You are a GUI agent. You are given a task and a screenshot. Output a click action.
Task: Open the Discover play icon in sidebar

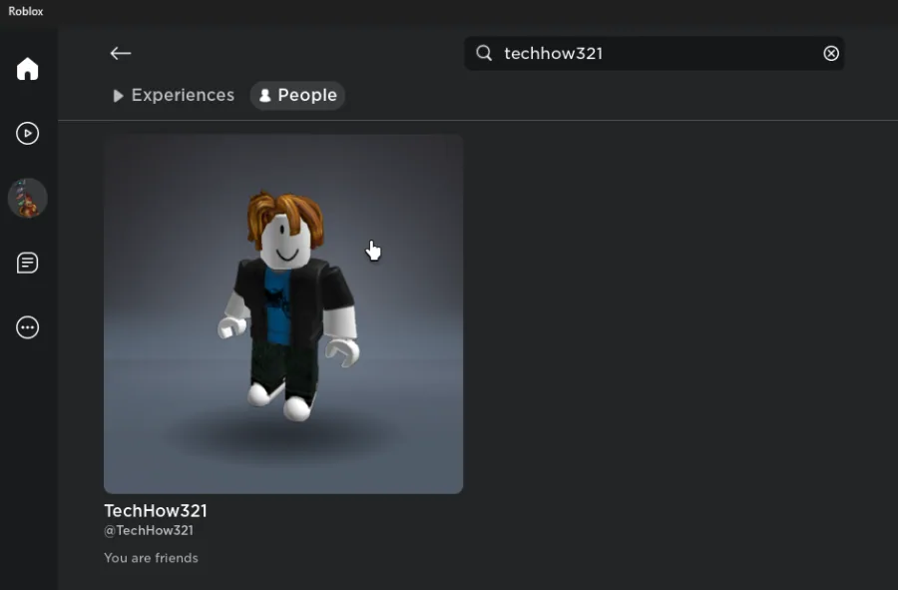tap(28, 134)
